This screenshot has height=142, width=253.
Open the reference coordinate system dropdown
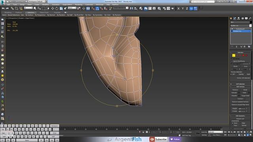click(x=72, y=8)
